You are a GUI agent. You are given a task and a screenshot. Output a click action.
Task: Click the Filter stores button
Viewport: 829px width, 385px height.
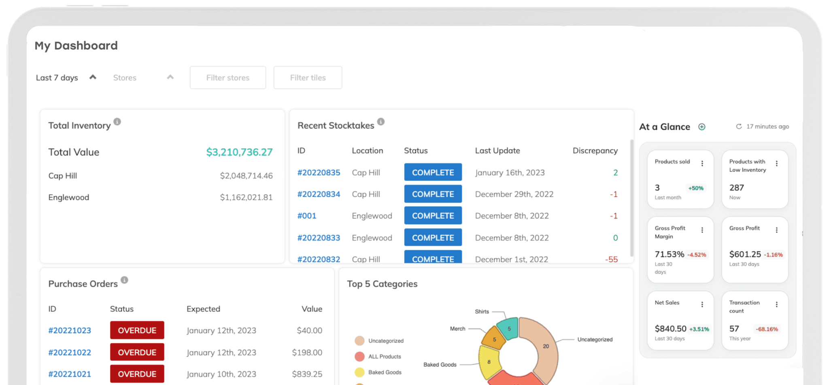pos(227,77)
